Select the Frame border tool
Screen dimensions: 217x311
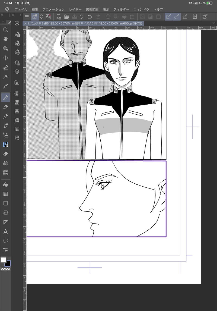click(5, 213)
